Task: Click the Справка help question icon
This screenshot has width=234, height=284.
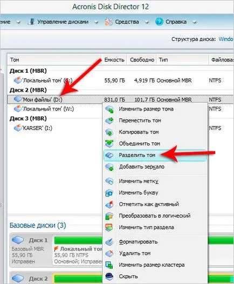Action: pos(159,22)
